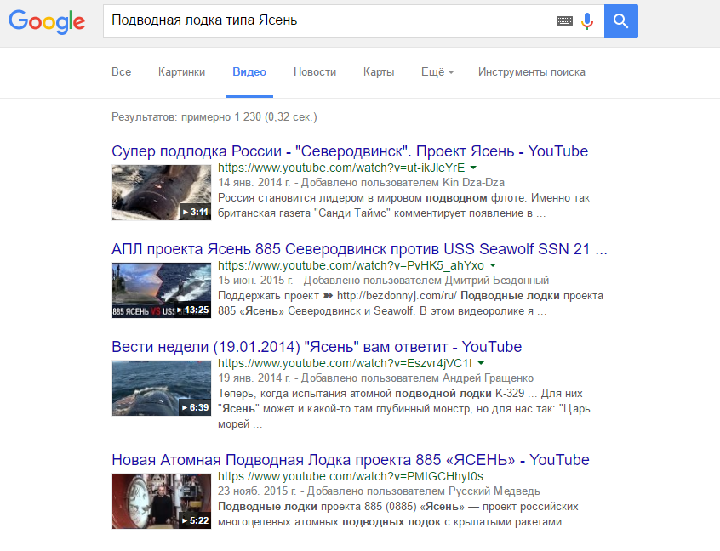Open the on-screen keyboard icon
The image size is (720, 551).
[x=564, y=20]
